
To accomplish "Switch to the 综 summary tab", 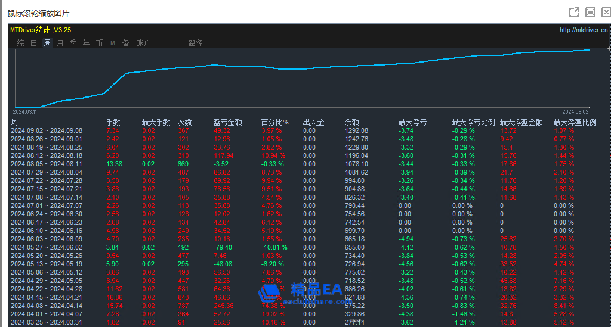I will click(21, 43).
